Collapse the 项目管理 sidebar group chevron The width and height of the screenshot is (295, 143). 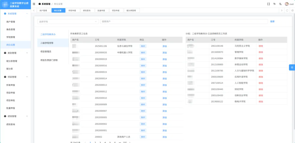tap(27, 77)
